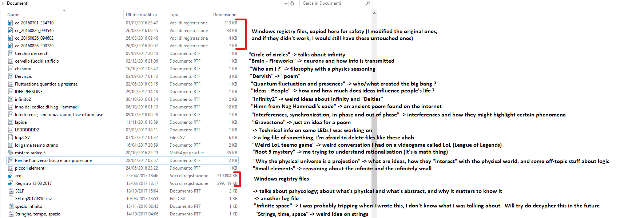Click the lapide document icon
The image size is (640, 218).
tap(10, 122)
